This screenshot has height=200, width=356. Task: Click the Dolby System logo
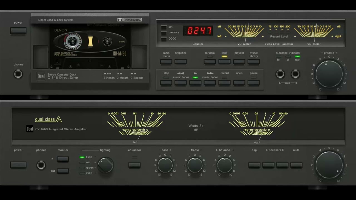(129, 20)
